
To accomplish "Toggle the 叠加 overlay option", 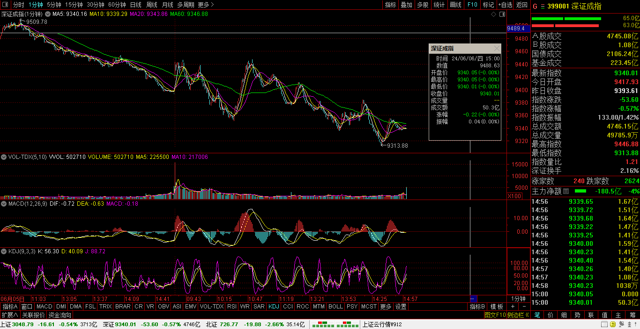I will click(x=406, y=5).
